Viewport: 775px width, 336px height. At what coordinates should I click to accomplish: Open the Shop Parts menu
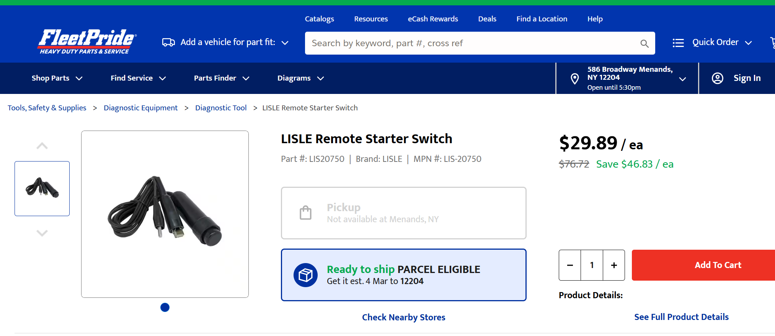pos(57,78)
